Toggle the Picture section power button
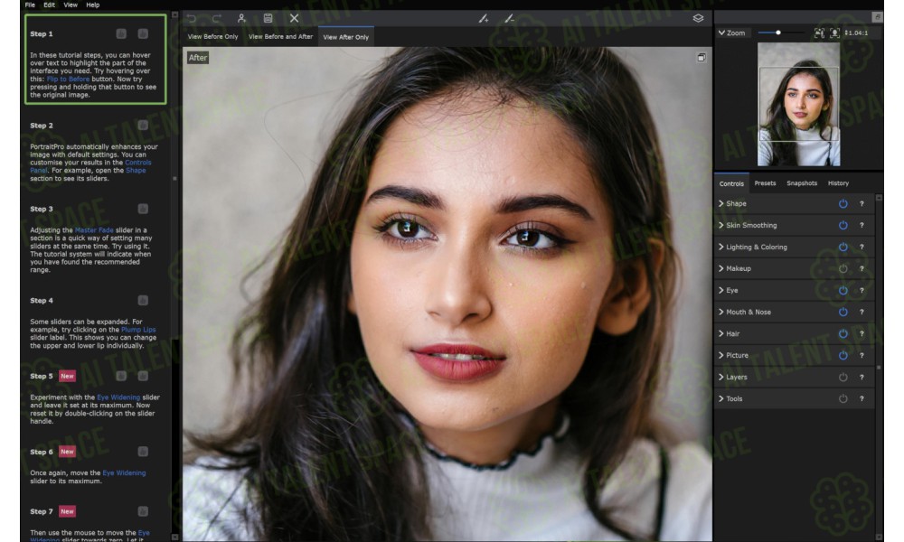 pyautogui.click(x=843, y=355)
